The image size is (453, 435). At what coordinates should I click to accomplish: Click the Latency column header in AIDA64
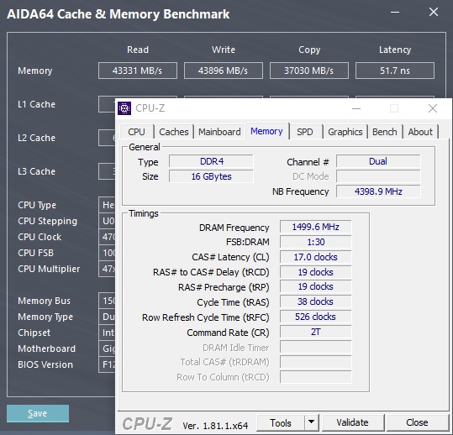coord(395,50)
